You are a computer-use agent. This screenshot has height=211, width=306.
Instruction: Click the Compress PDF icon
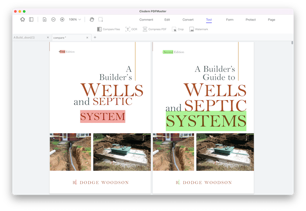point(145,29)
